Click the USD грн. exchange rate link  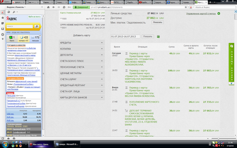pos(10,114)
